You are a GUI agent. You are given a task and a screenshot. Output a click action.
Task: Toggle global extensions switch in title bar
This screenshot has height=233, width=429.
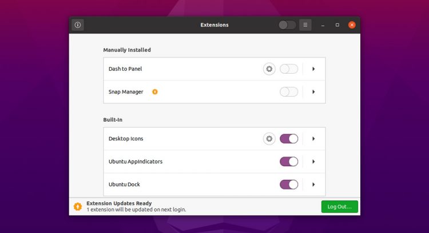[x=287, y=25]
